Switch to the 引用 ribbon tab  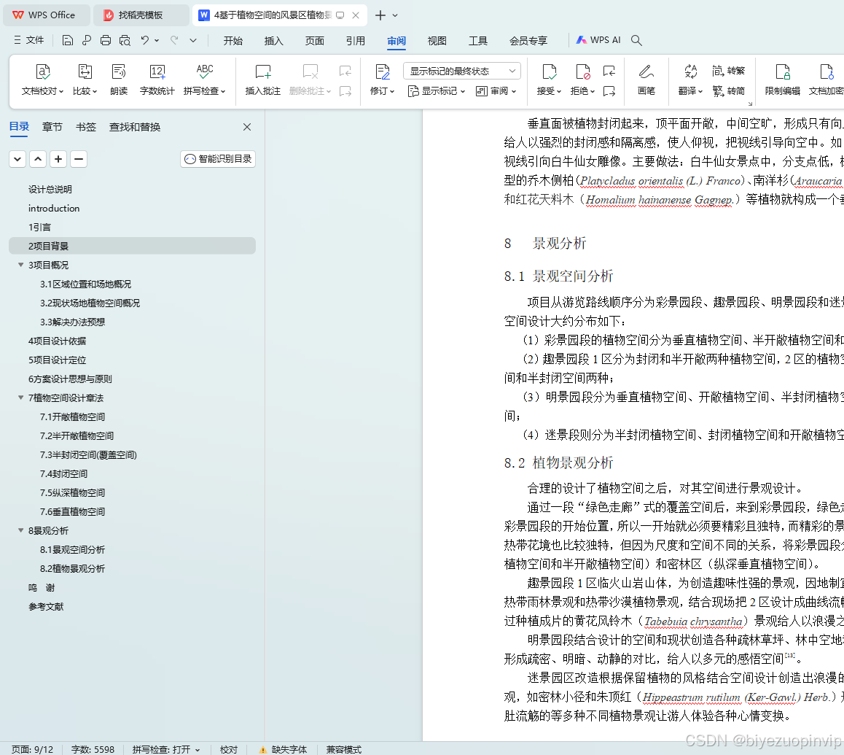point(355,41)
